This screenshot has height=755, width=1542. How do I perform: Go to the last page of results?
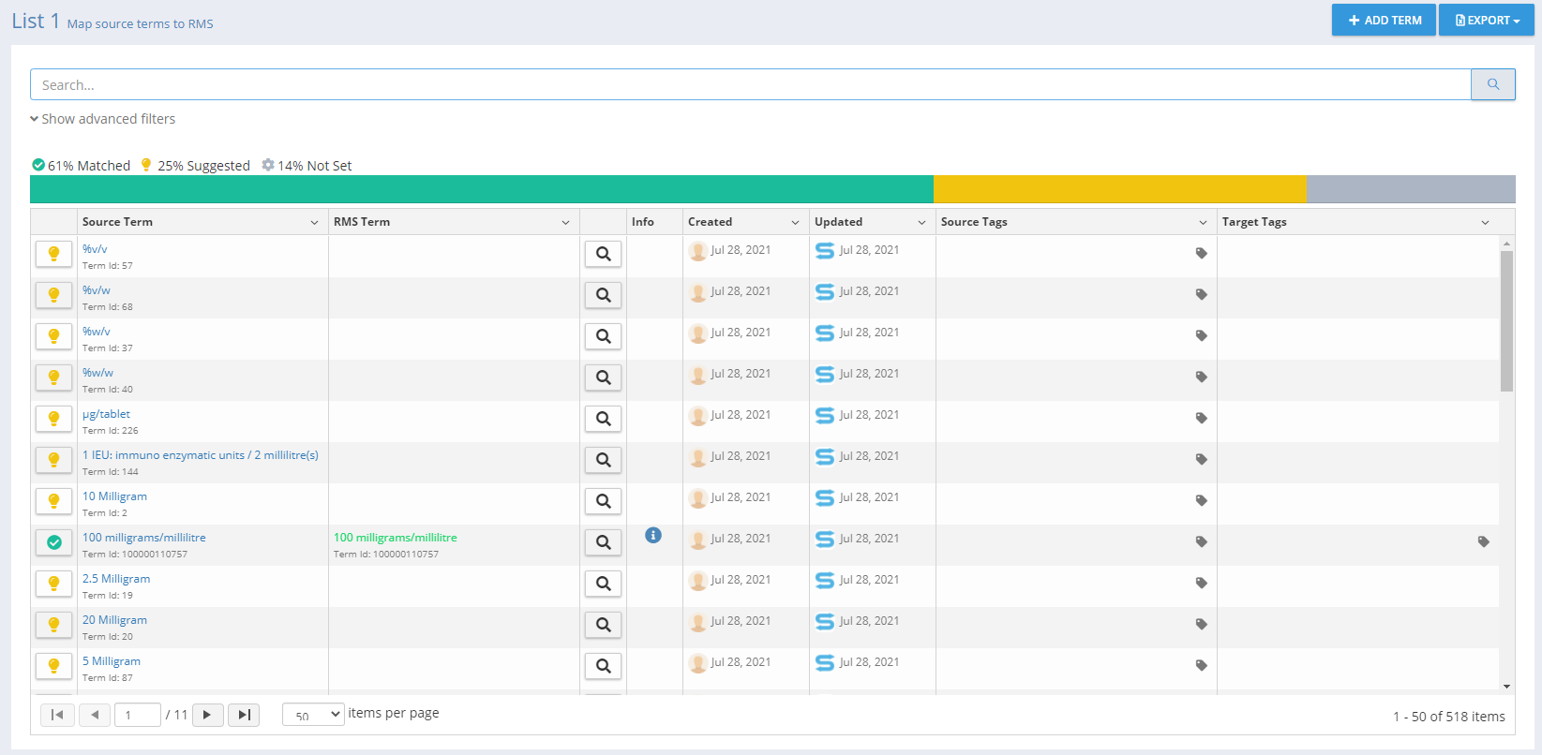point(244,715)
